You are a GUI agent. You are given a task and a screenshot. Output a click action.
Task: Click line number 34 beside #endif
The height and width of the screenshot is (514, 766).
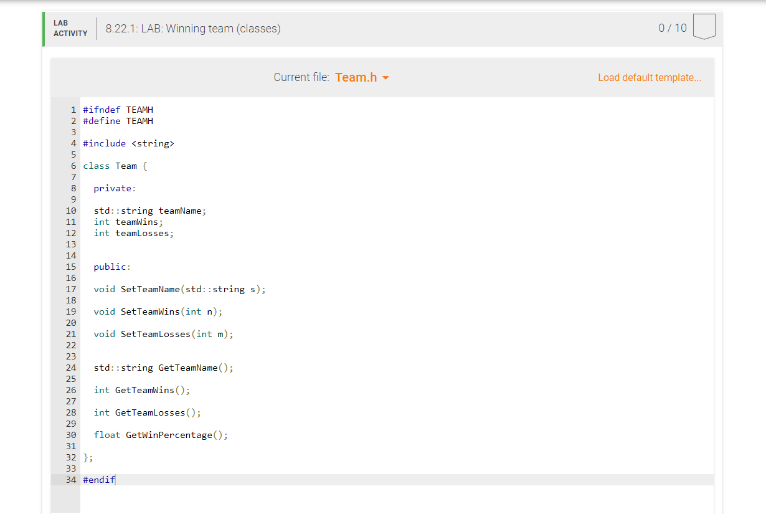[x=70, y=480]
